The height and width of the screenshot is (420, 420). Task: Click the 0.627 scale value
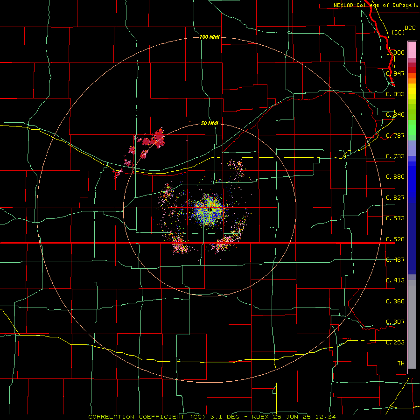(x=395, y=198)
